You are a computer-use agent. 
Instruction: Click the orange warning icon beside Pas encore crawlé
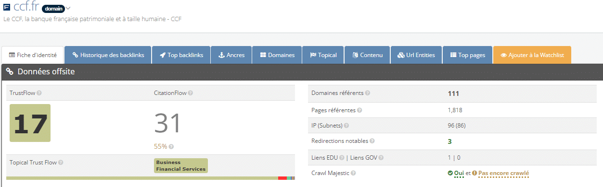(475, 173)
